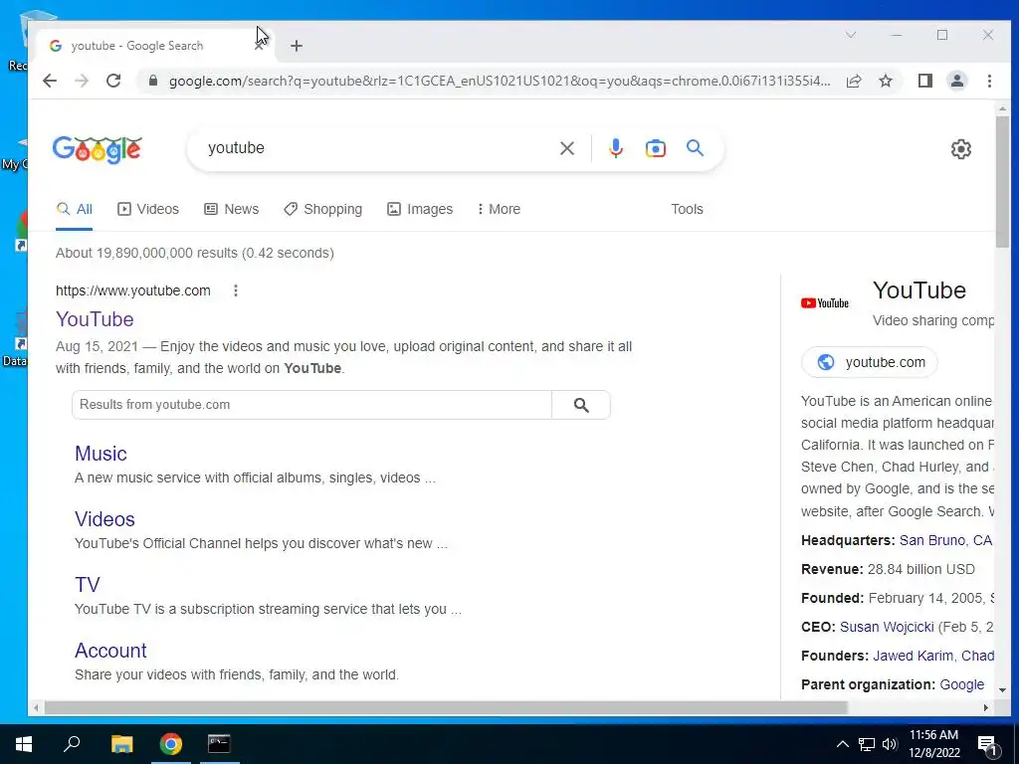Image resolution: width=1019 pixels, height=764 pixels.
Task: Switch to Images results tab
Action: pos(420,209)
